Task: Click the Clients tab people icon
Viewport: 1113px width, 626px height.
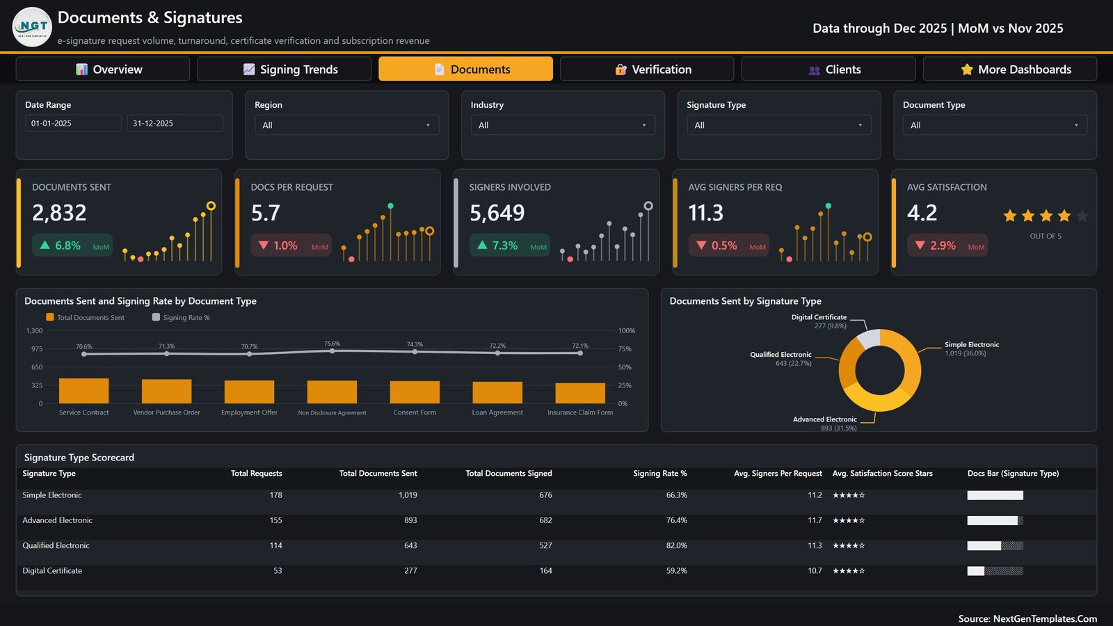Action: pos(815,70)
